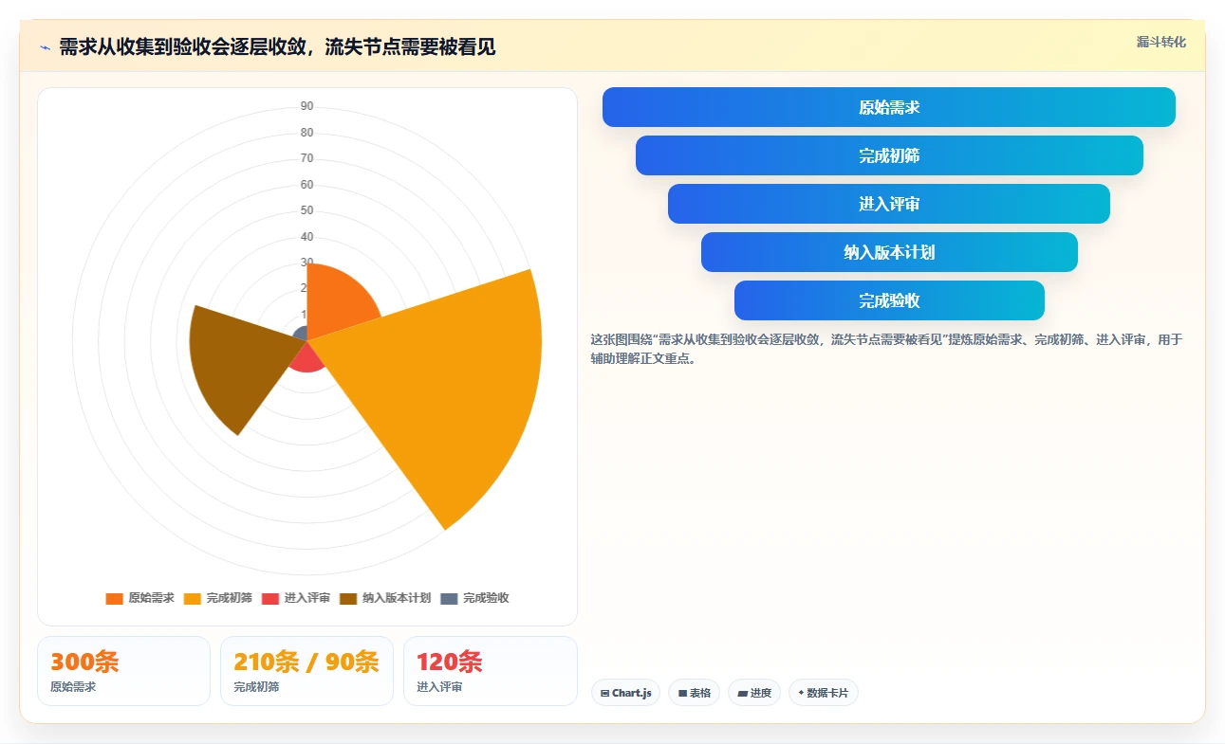Click the description paragraph starting 这张图围绕
This screenshot has height=744, width=1225.
pos(886,349)
